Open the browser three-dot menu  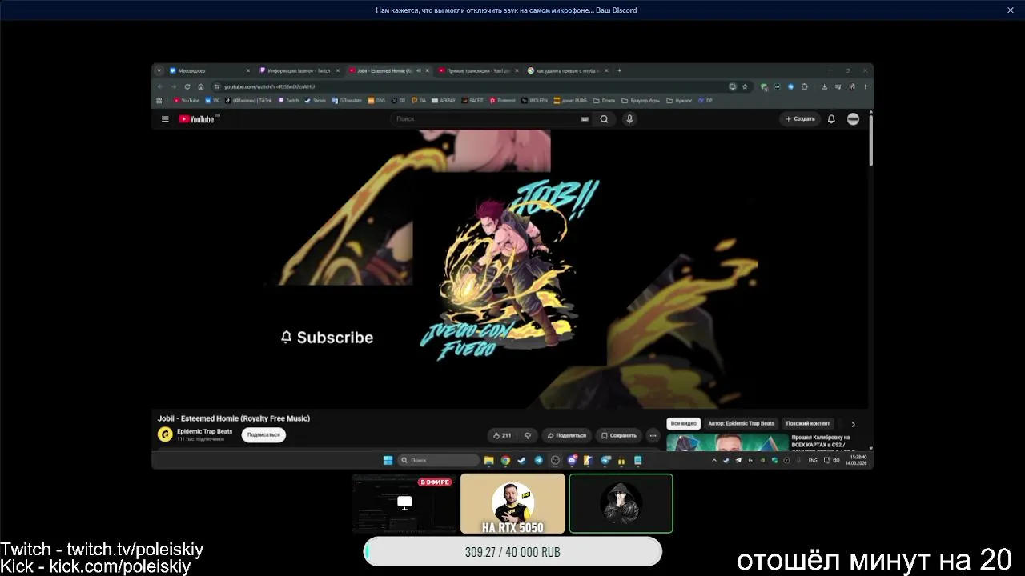point(865,86)
